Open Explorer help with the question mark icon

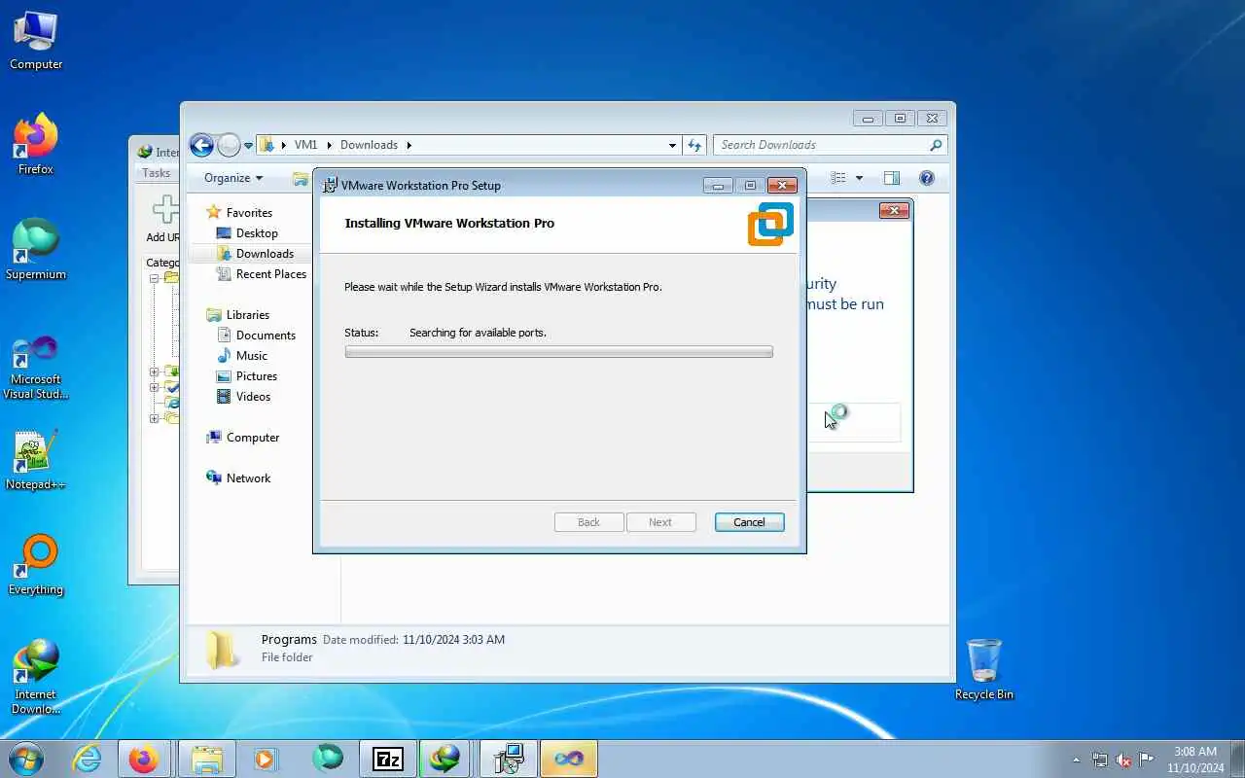927,178
